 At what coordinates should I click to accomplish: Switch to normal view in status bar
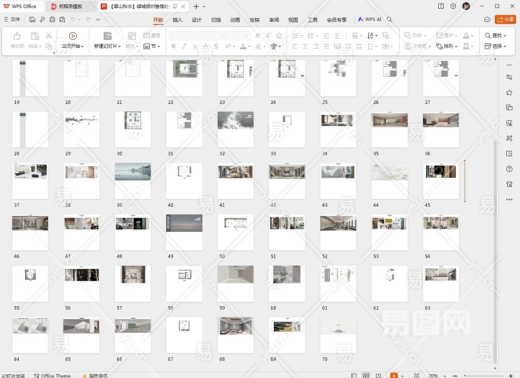point(353,375)
